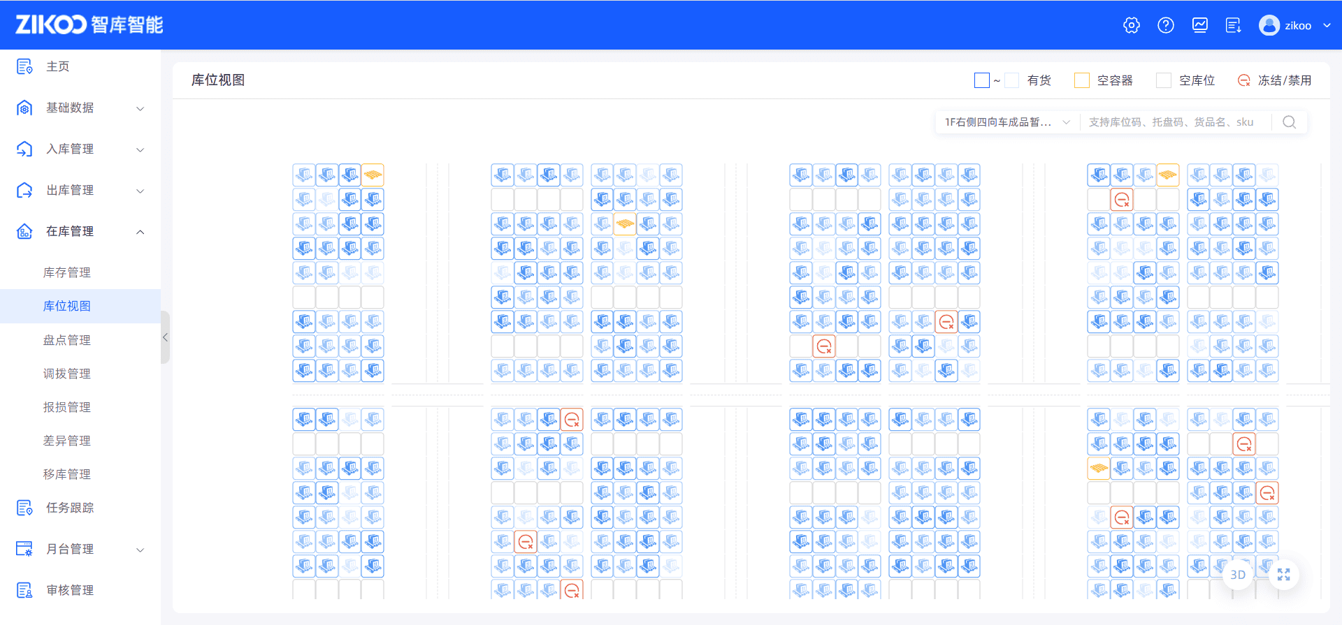Select the empty container slot in top-left rack

373,175
